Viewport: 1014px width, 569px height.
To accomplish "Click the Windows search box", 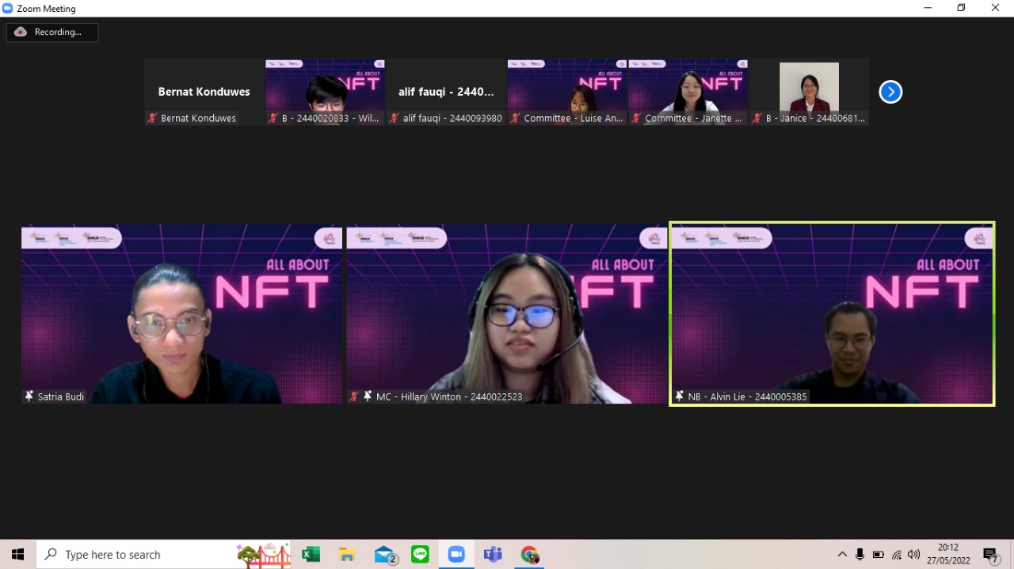I will click(x=143, y=555).
